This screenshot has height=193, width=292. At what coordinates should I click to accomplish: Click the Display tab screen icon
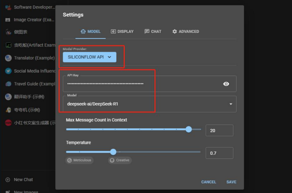click(x=113, y=31)
